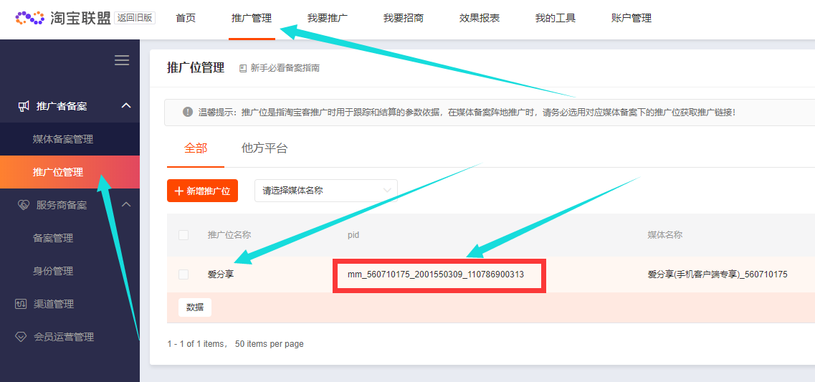815x382 pixels.
Task: Open the 请选择媒体名称 dropdown
Action: click(x=325, y=191)
